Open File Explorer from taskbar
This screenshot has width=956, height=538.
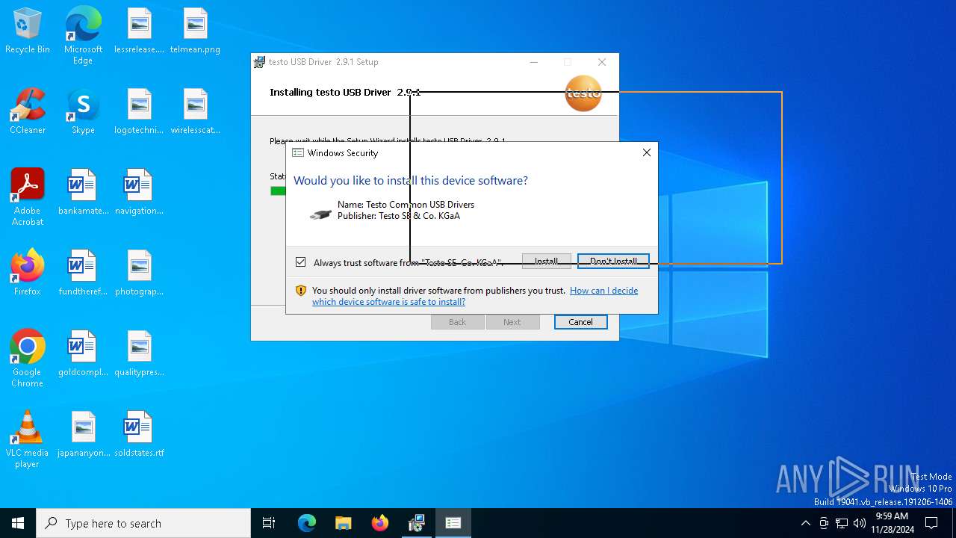click(343, 523)
